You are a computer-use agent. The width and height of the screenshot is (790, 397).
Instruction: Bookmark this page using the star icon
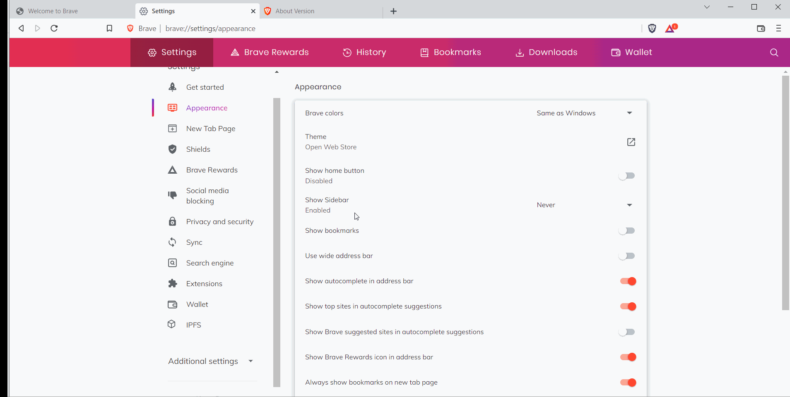(x=109, y=28)
